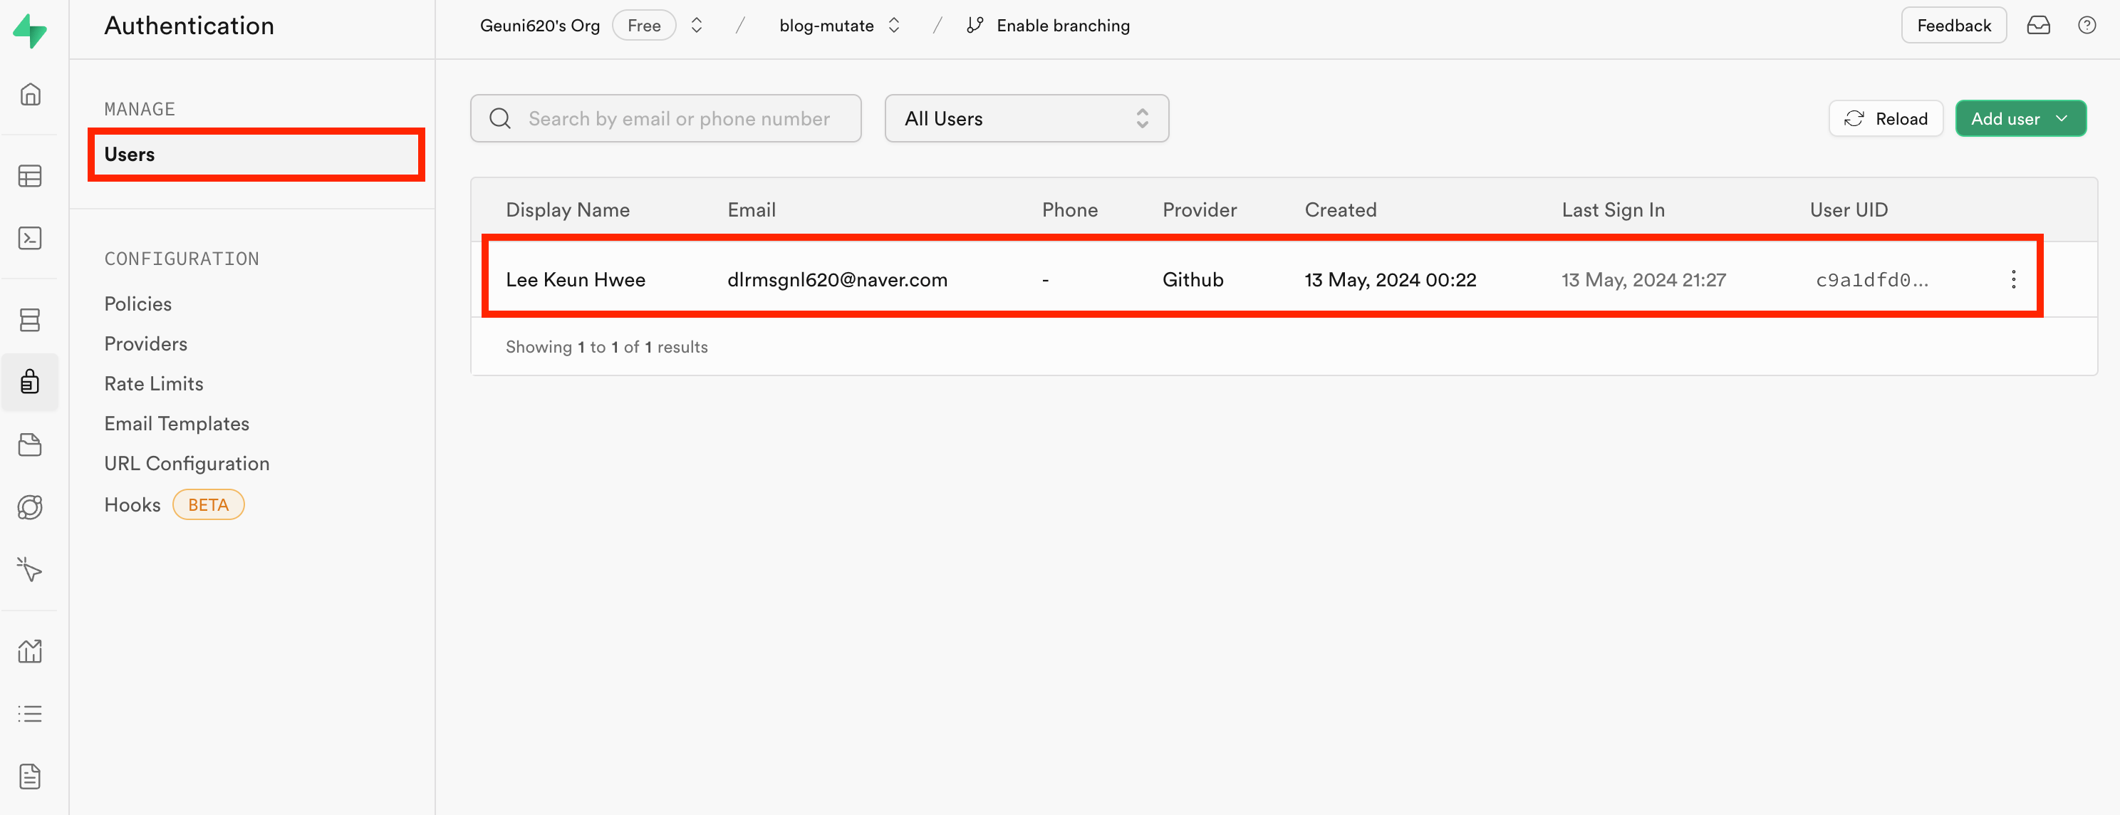Screen dimensions: 2120x815
Task: Select Email Templates in the configuration menu
Action: click(176, 423)
